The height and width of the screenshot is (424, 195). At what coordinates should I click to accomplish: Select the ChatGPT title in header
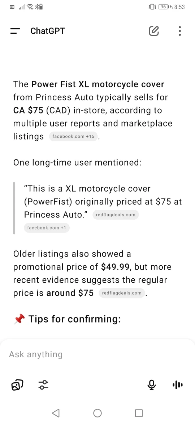tap(48, 31)
